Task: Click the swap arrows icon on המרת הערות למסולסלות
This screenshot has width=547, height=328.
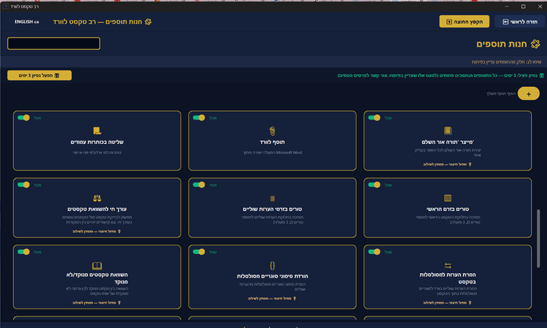Action: (447, 265)
